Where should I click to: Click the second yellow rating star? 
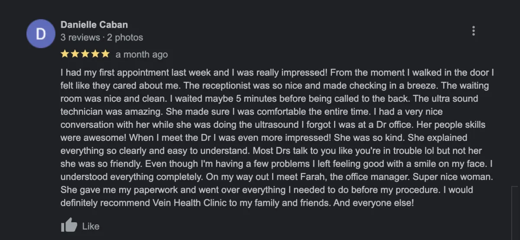coord(75,54)
